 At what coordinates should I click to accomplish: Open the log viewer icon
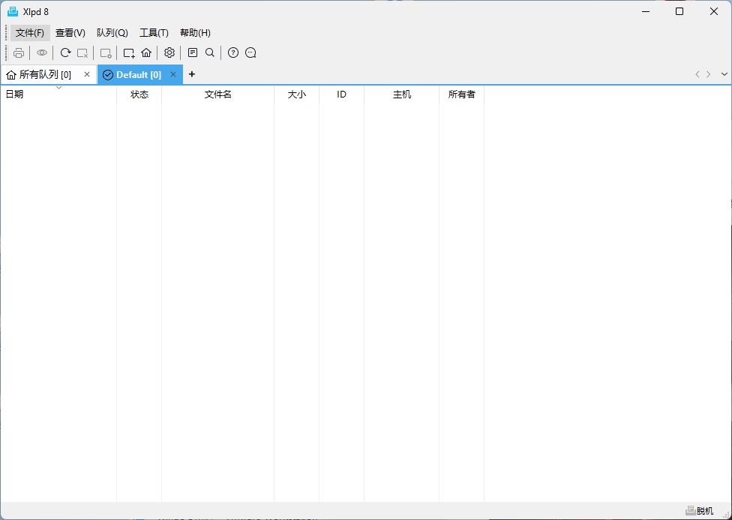pos(192,53)
